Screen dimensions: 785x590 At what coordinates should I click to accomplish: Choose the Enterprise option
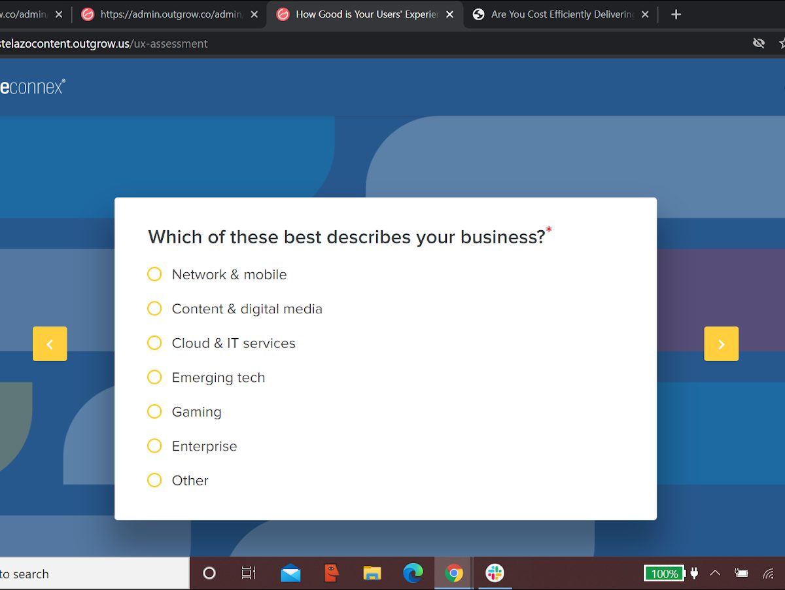point(154,446)
